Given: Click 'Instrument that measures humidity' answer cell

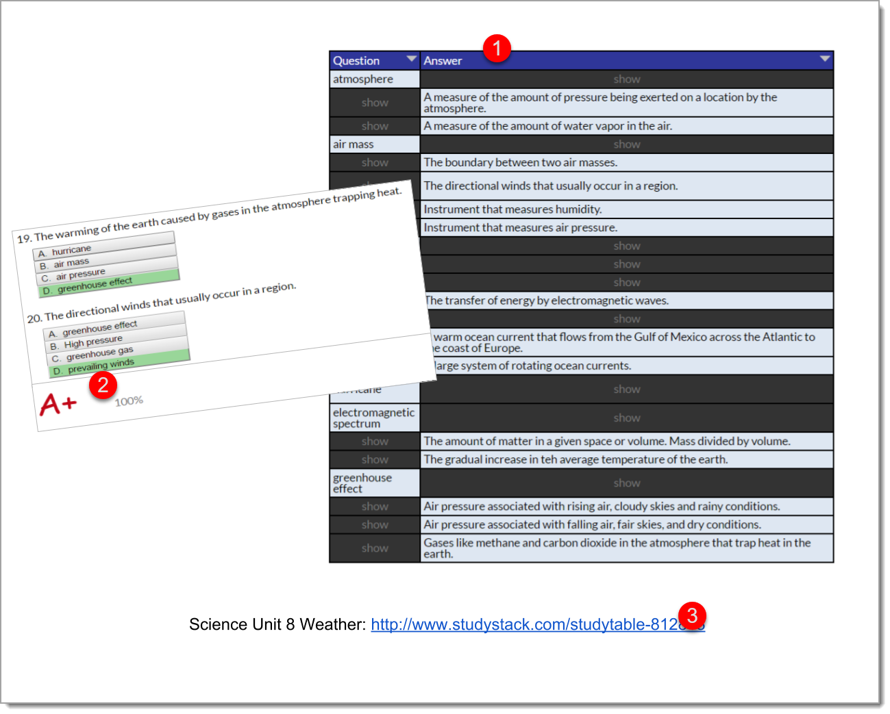Looking at the screenshot, I should (x=626, y=209).
